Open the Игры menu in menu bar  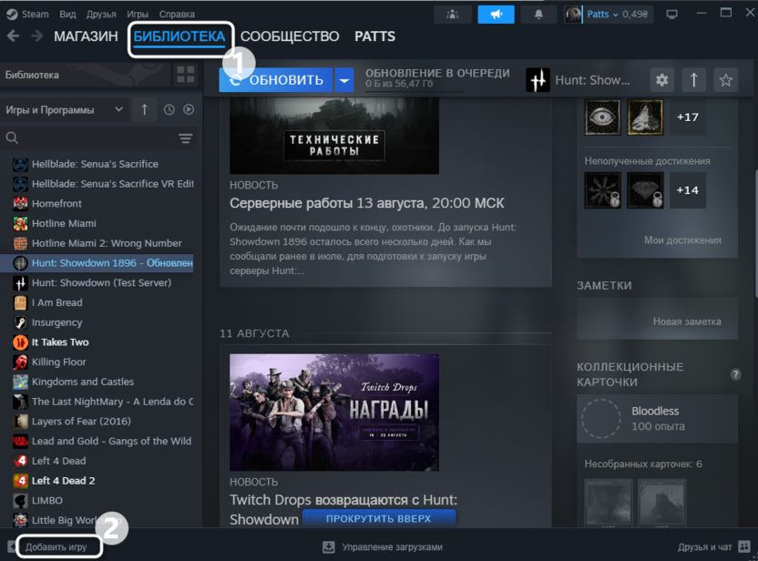pos(138,15)
